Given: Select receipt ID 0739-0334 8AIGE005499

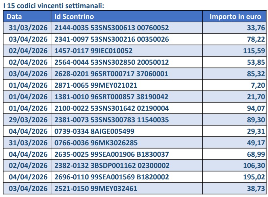Looking at the screenshot, I should pyautogui.click(x=92, y=131).
